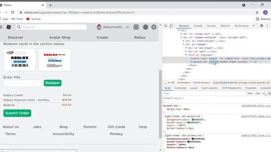This screenshot has height=152, width=271.
Task: Open the DOM Breakpoints tab
Action: [231, 88]
